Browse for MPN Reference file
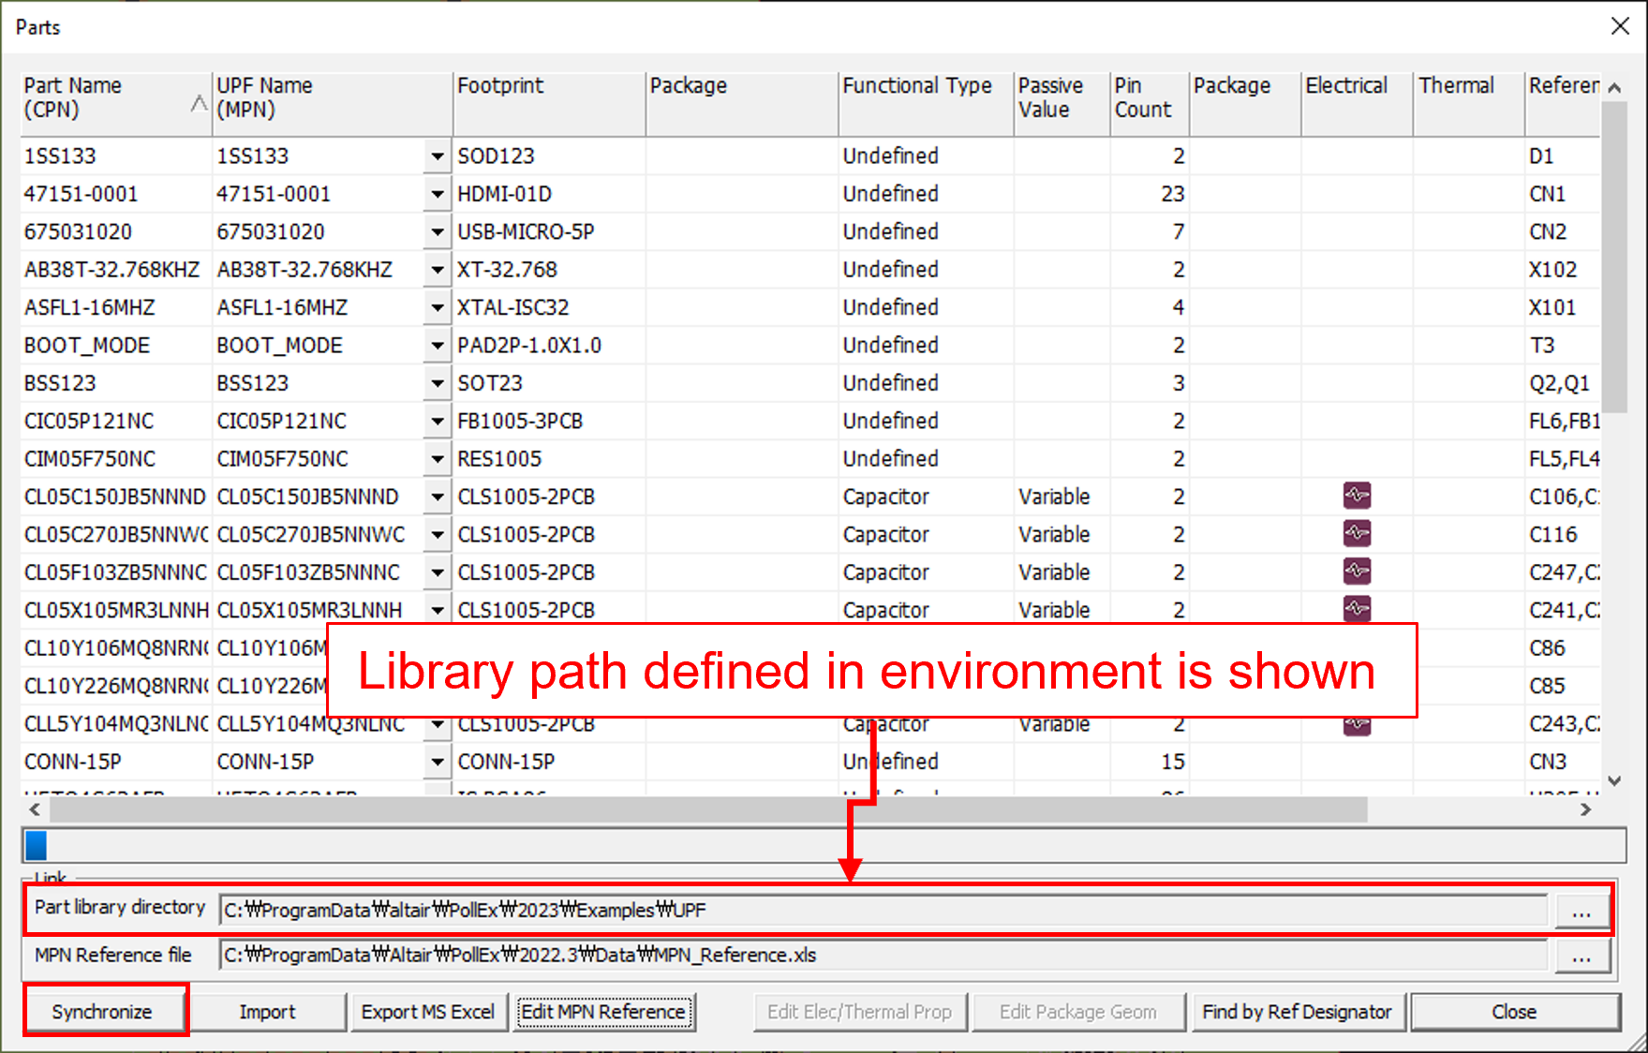This screenshot has width=1648, height=1053. [1581, 956]
